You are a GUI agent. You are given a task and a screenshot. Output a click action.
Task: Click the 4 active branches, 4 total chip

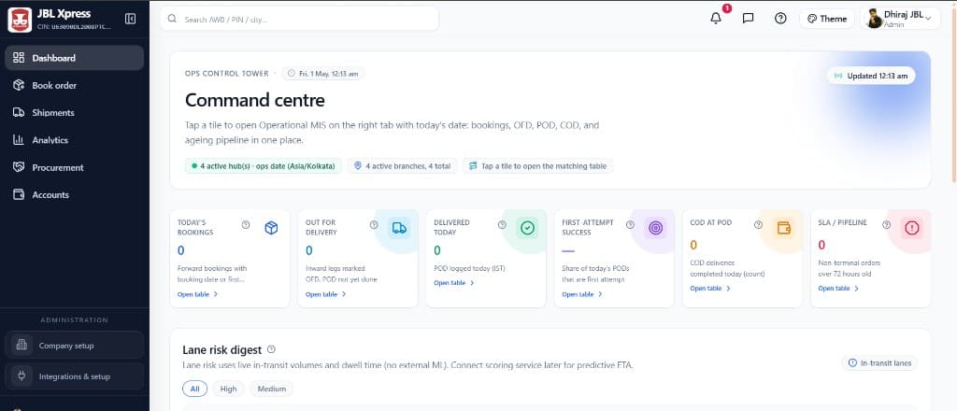402,166
